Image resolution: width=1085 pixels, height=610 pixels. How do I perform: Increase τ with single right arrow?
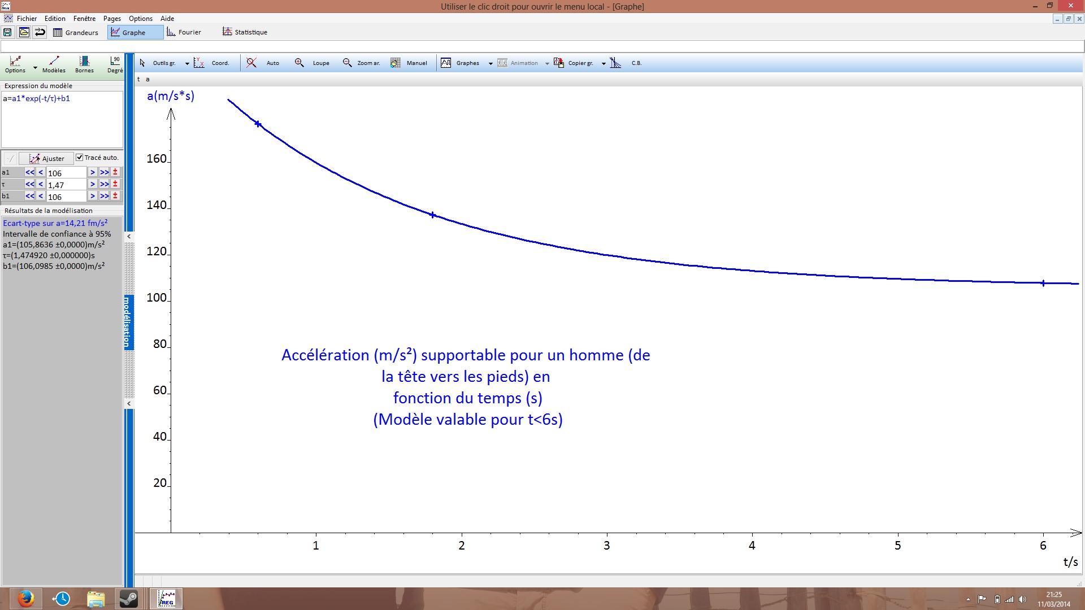pyautogui.click(x=93, y=184)
